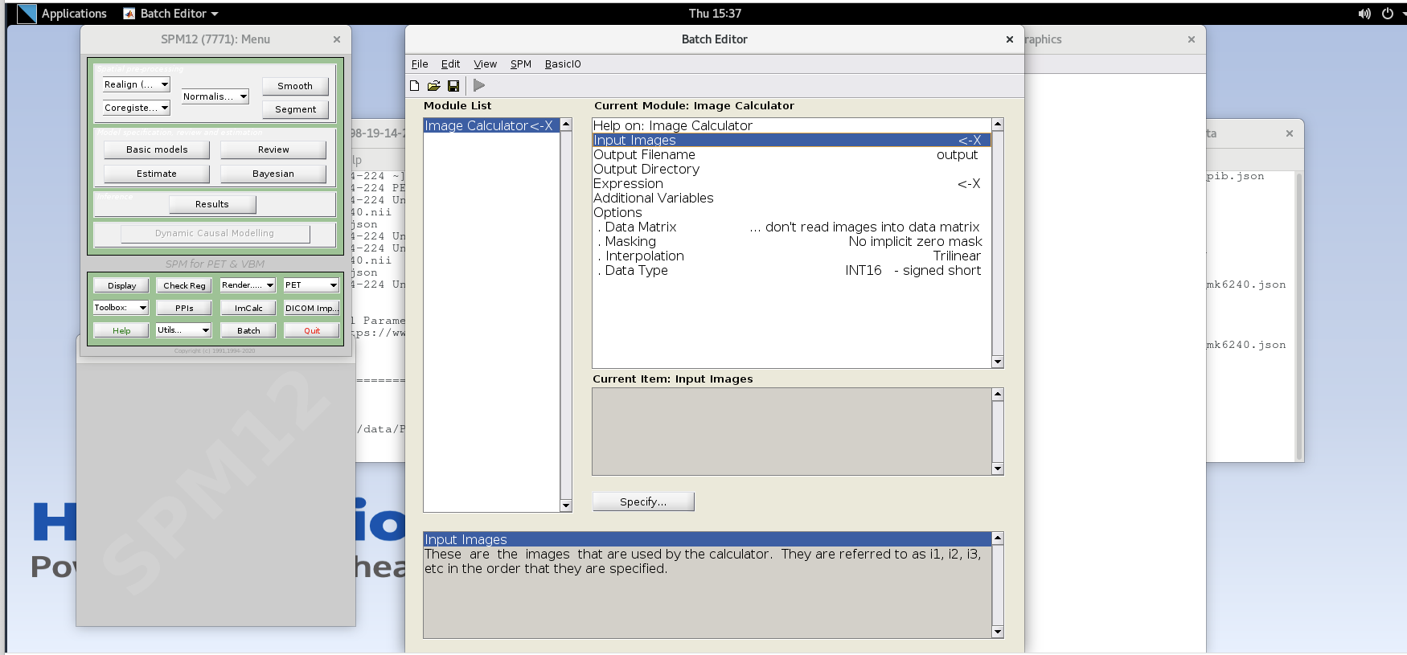Click the Save Batch floppy icon

453,86
